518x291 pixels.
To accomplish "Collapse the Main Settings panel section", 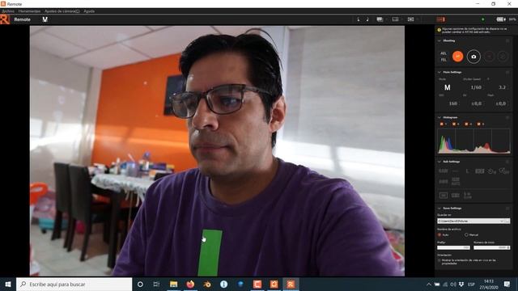I will click(x=439, y=72).
